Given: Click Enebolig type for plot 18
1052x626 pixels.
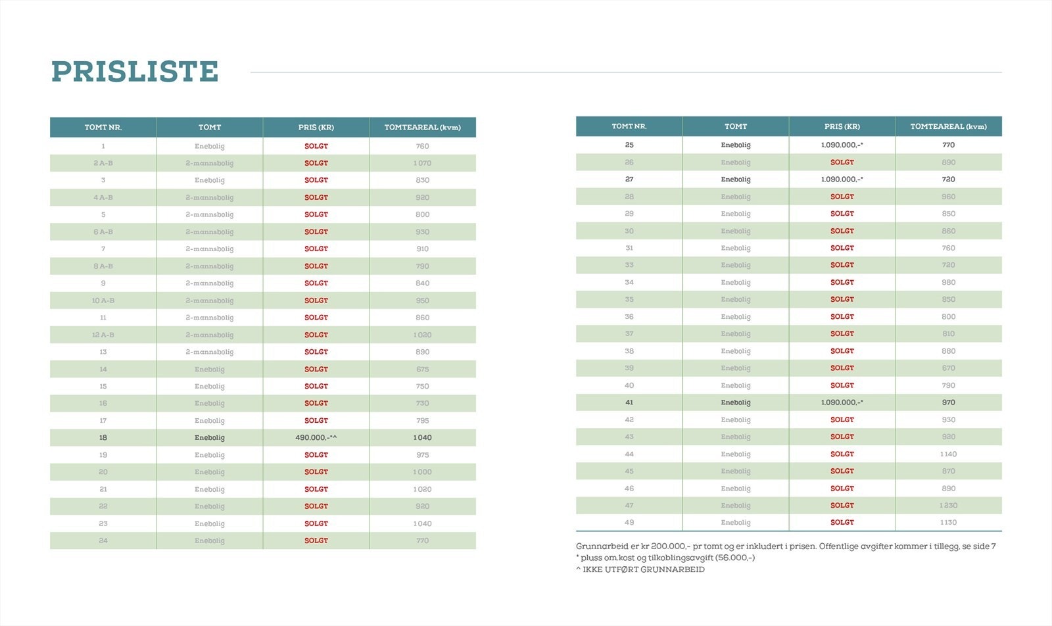Looking at the screenshot, I should (210, 438).
